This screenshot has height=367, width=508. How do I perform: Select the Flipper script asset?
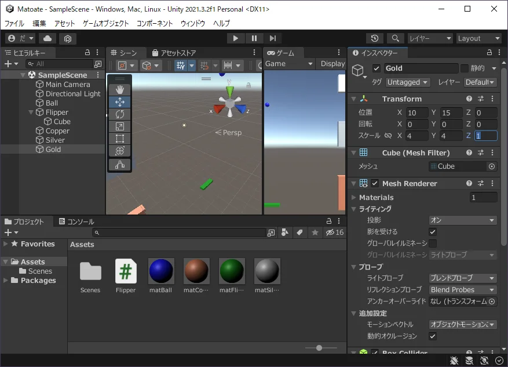tap(126, 275)
